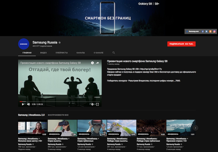Click Samsung Russia under 1,6 млн просмотров video

(x=173, y=144)
